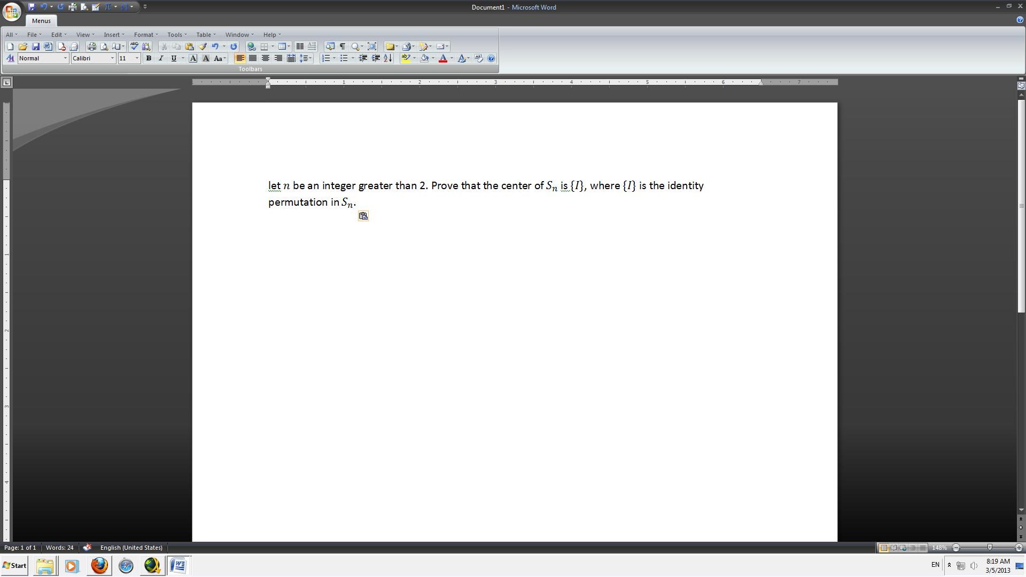
Task: Select the Format Painter tool
Action: (203, 46)
